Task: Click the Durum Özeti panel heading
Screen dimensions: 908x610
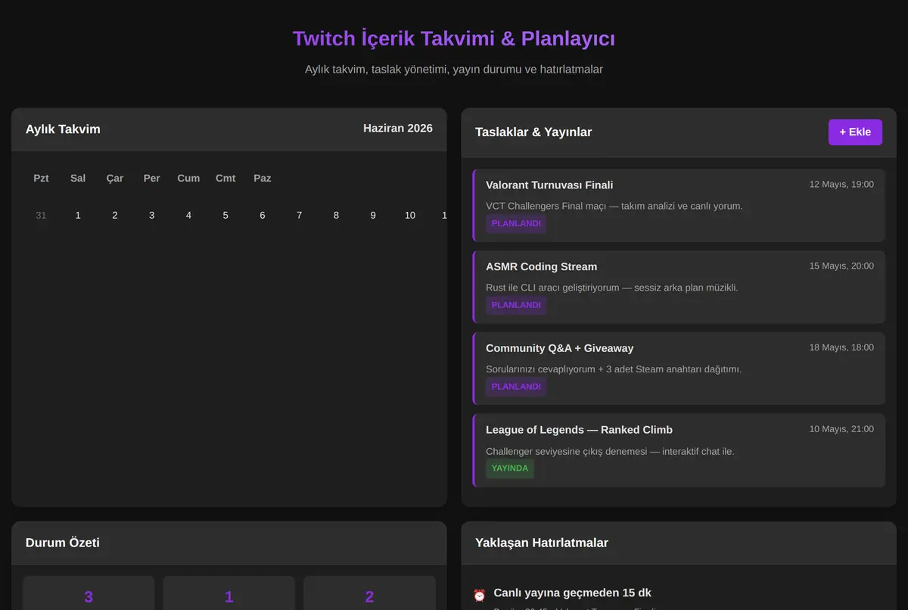Action: (x=63, y=543)
